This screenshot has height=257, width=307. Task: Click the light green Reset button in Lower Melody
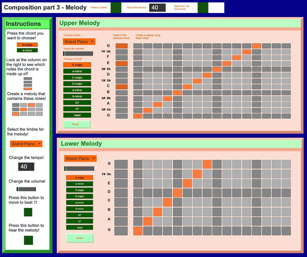pos(80,238)
